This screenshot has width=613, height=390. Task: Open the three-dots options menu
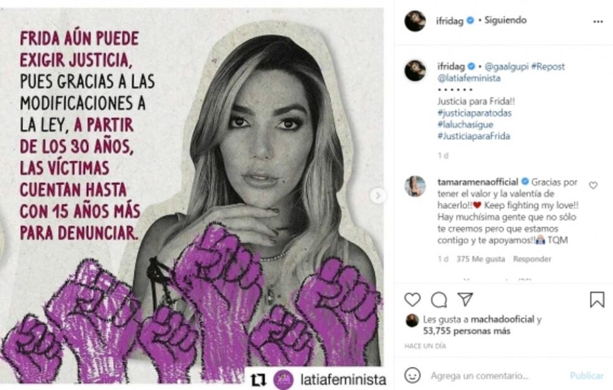(598, 21)
